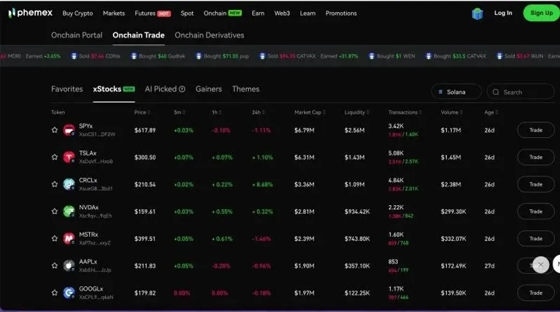Image resolution: width=560 pixels, height=312 pixels.
Task: Select the Themes tab
Action: [245, 89]
